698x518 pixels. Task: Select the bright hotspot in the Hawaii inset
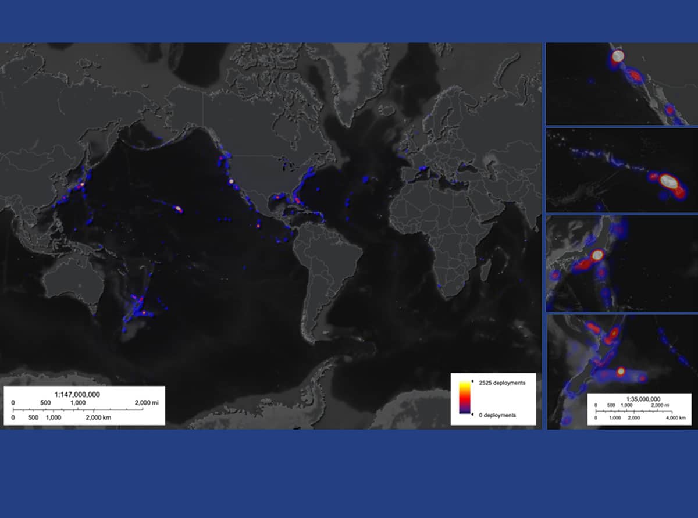[x=669, y=181]
